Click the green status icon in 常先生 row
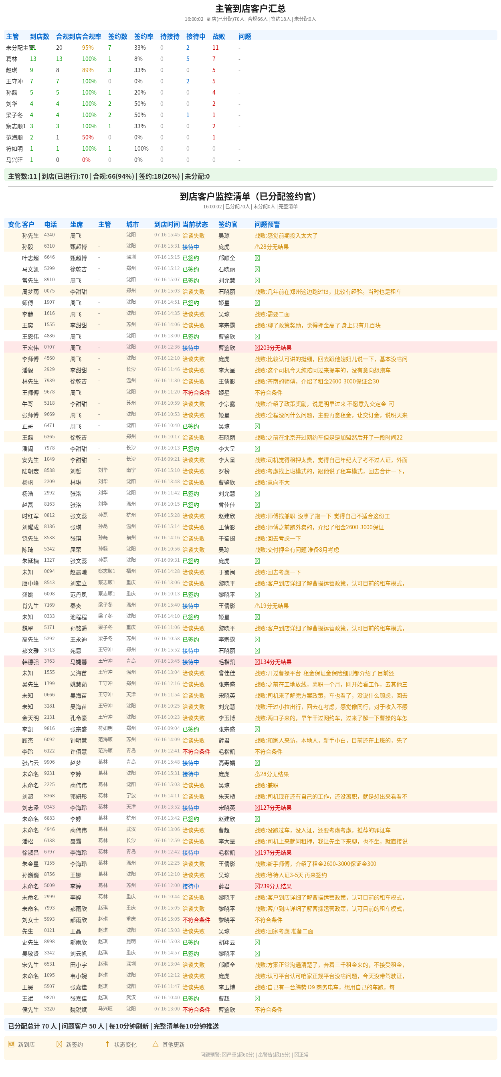The image size is (501, 1077). [257, 280]
